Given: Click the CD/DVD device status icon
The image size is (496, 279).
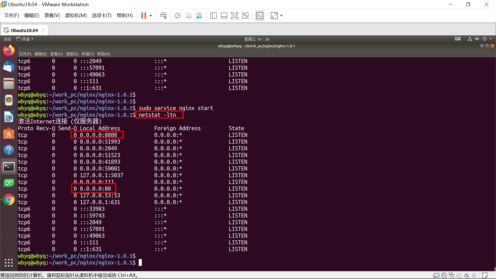Looking at the screenshot, I should point(444,275).
